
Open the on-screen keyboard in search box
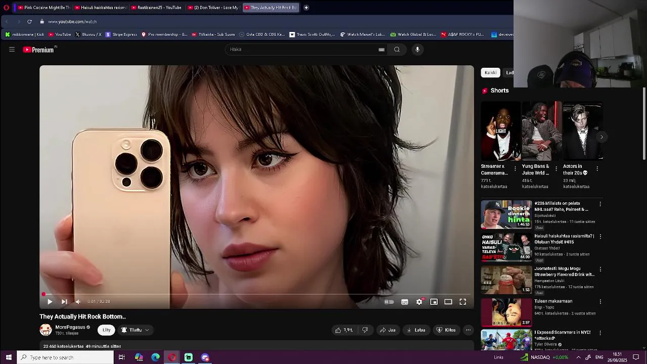click(382, 50)
